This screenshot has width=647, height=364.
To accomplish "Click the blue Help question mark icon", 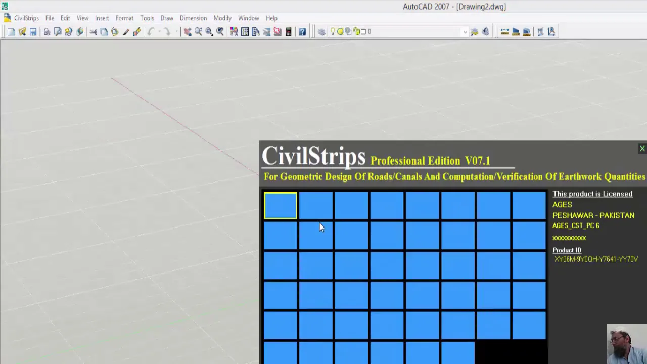I will pos(302,32).
